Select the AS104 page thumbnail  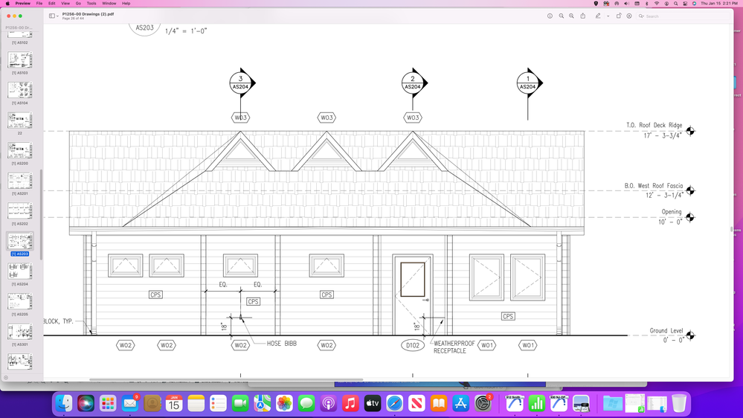tap(20, 90)
